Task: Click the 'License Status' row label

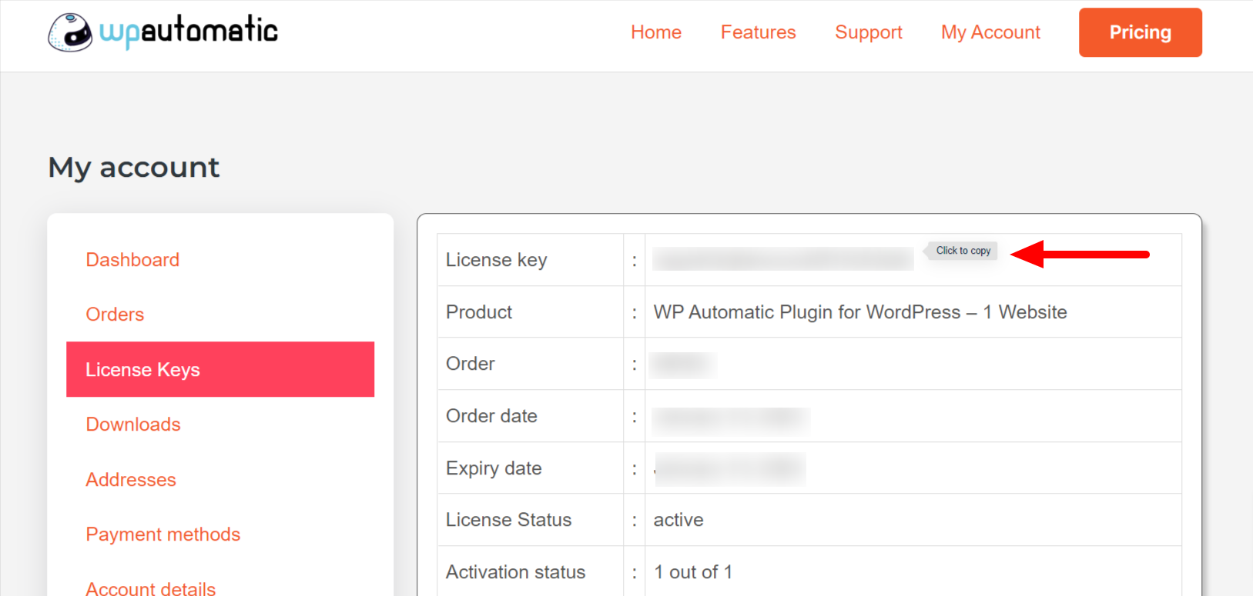Action: pyautogui.click(x=509, y=520)
